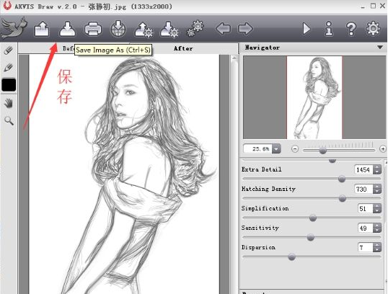388x294 pixels.
Task: Click the Save Image As icon
Action: pyautogui.click(x=67, y=29)
